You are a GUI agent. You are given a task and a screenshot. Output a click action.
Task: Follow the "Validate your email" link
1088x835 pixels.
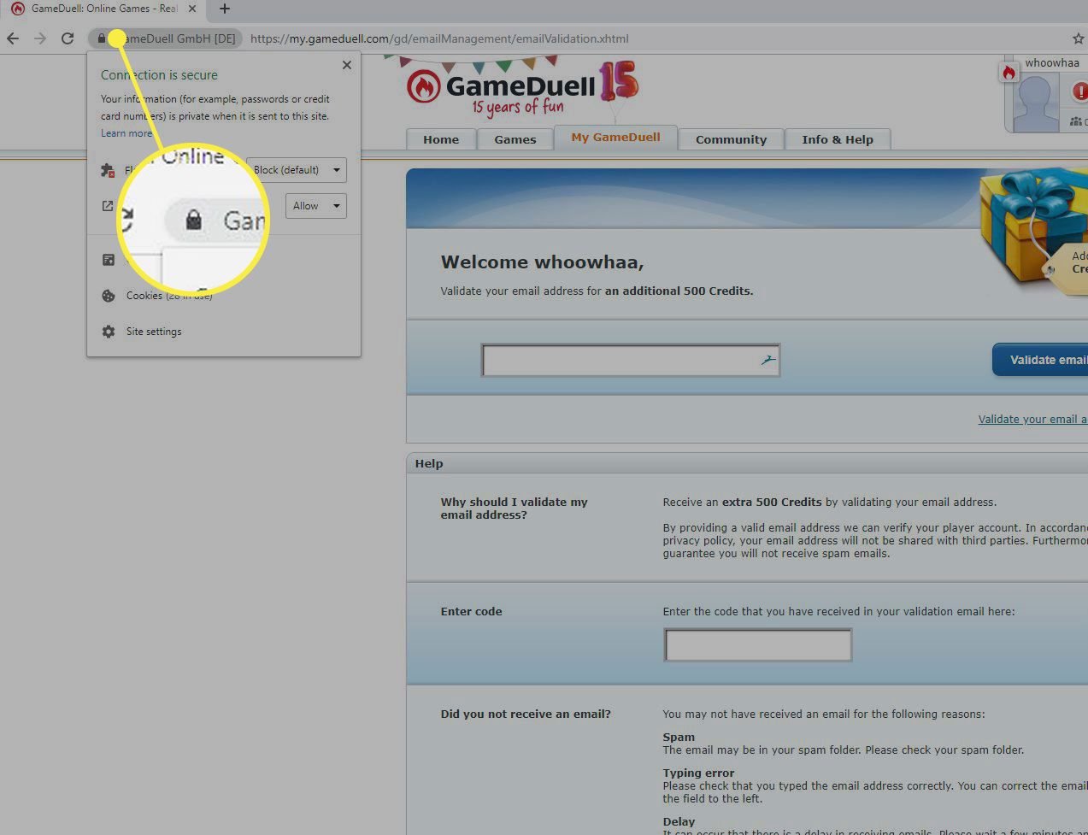coord(1032,420)
